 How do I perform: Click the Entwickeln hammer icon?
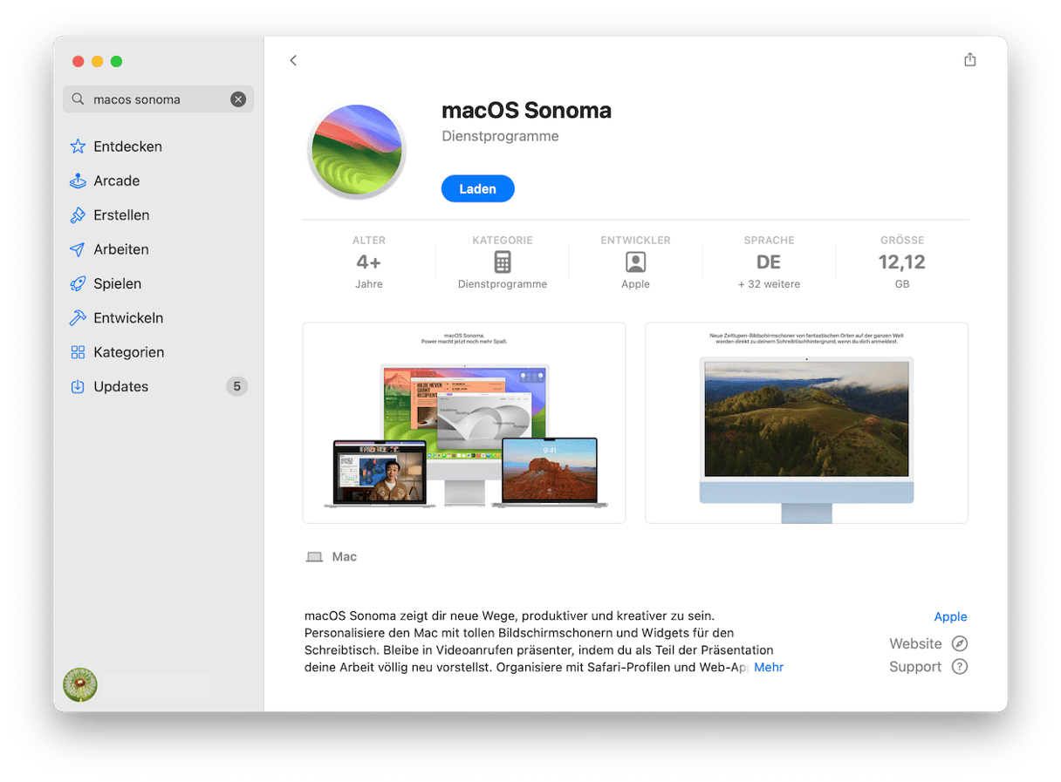tap(78, 318)
